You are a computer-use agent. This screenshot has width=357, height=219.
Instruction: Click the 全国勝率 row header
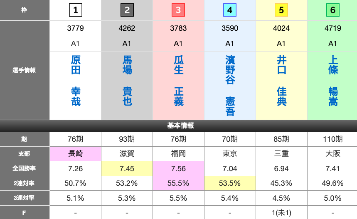point(25,168)
